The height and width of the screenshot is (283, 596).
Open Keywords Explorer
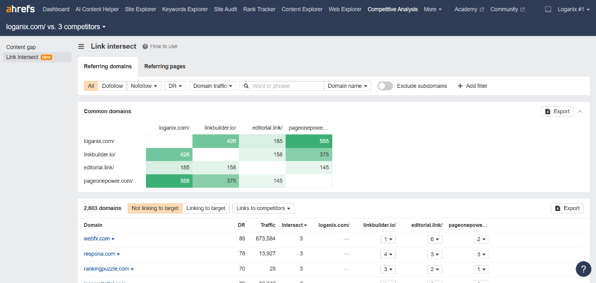tap(185, 9)
